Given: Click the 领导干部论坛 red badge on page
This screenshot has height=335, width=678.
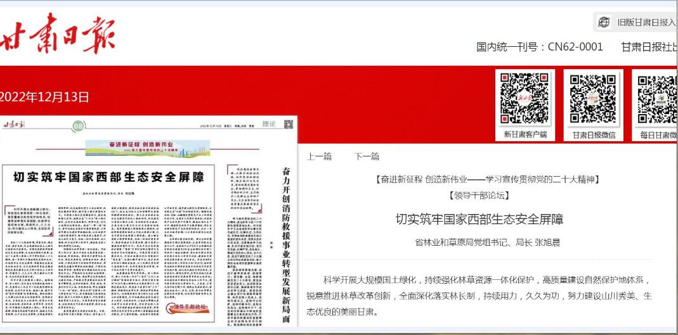Looking at the screenshot, I should pyautogui.click(x=187, y=307).
